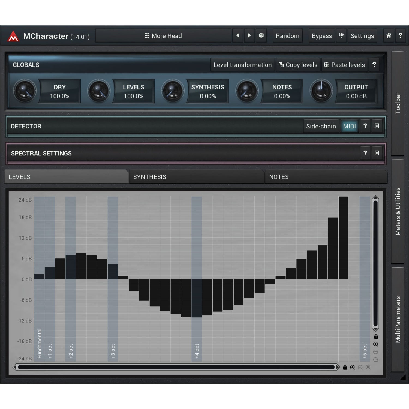This screenshot has width=409, height=409.
Task: Open the Detector help question mark
Action: [365, 126]
